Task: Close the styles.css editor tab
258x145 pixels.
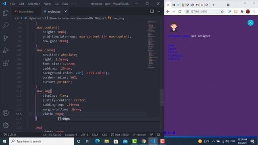Action: tap(66, 11)
